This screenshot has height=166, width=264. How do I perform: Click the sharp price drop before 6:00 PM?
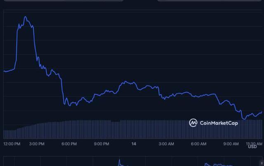63,89
